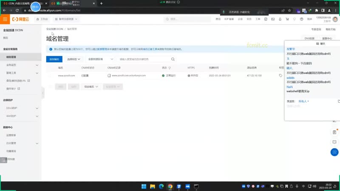This screenshot has width=340, height=191.
Task: Click the 全站加速 DCDN breadcrumb
Action: [x=54, y=29]
